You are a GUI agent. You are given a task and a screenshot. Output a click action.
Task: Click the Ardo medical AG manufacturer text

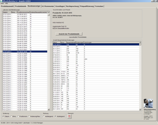click(x=58, y=22)
